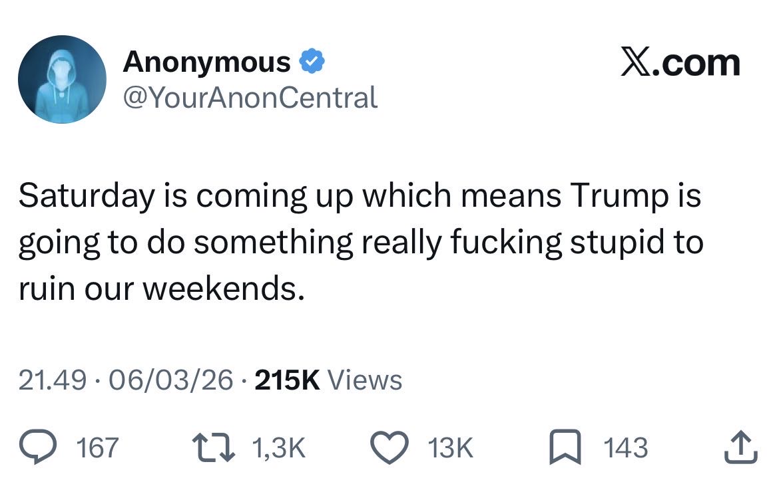Click the word "Saturday" in the post
Viewport: 779px width, 482px height.
[x=85, y=197]
